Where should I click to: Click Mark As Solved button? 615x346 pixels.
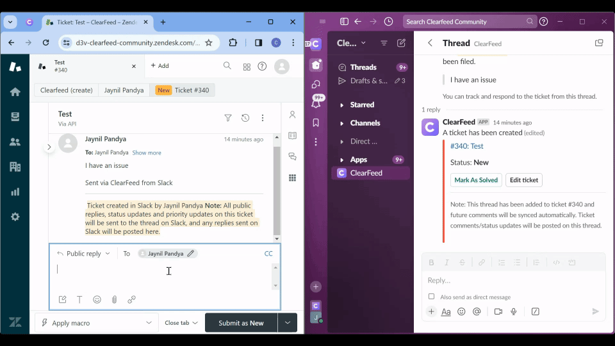click(476, 180)
